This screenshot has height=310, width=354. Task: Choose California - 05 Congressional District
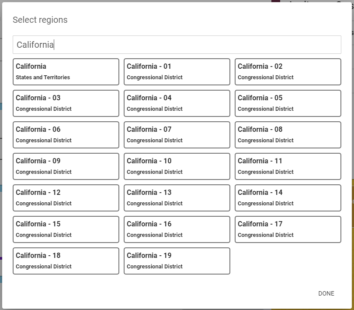click(288, 103)
